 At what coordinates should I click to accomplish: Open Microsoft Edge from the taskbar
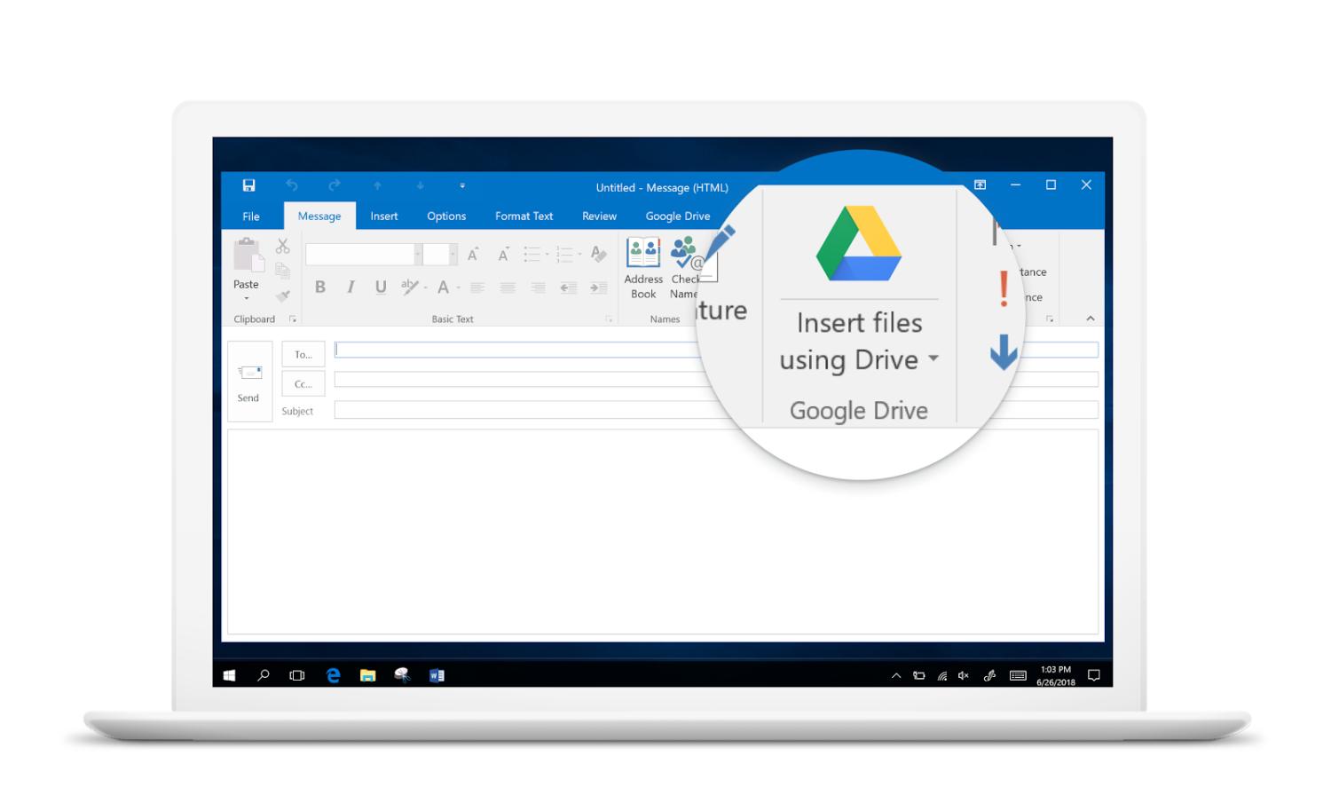tap(333, 675)
